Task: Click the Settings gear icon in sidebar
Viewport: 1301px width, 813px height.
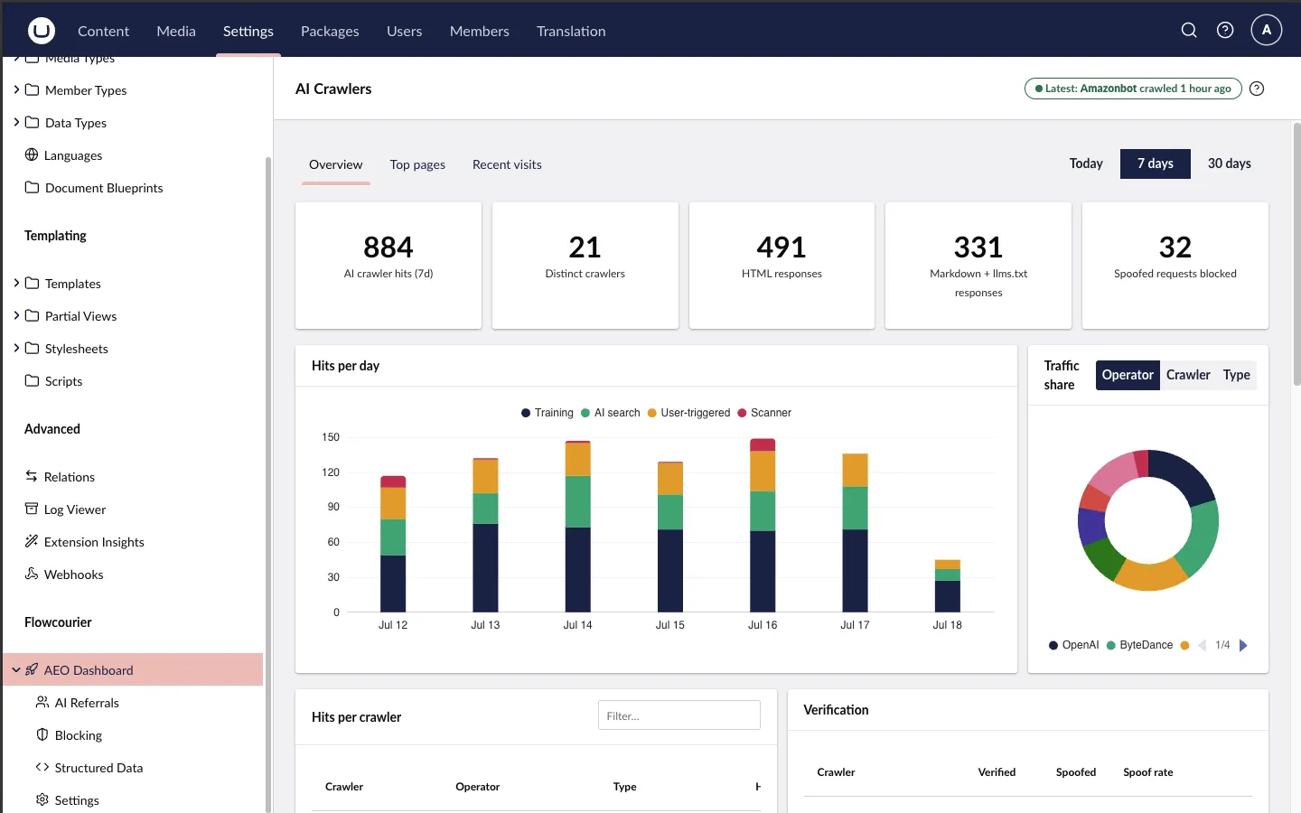Action: pyautogui.click(x=42, y=799)
